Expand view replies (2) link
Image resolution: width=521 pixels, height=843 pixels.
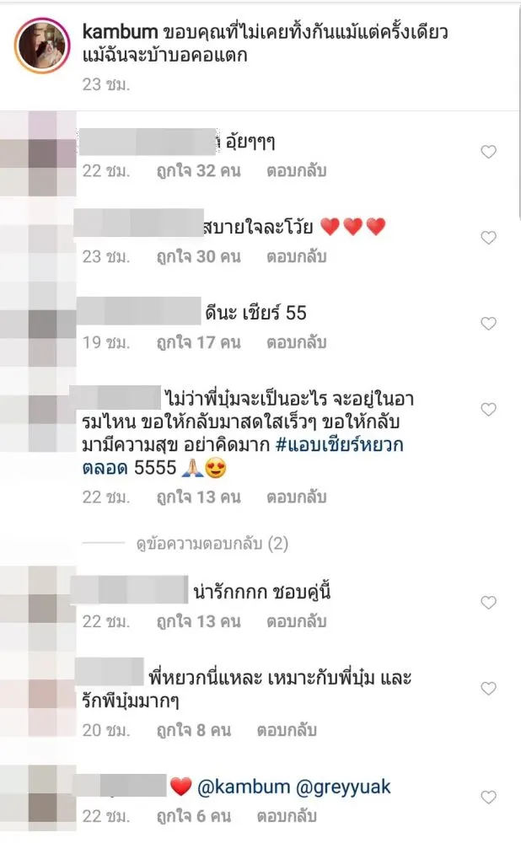[212, 544]
